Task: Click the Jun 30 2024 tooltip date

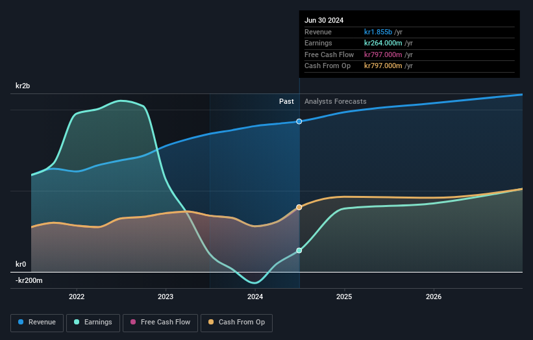Action: (x=324, y=20)
